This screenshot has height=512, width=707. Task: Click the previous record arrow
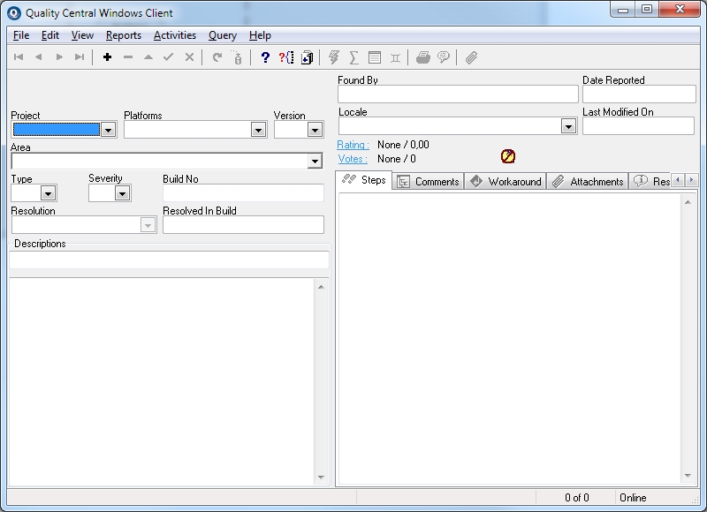(39, 57)
